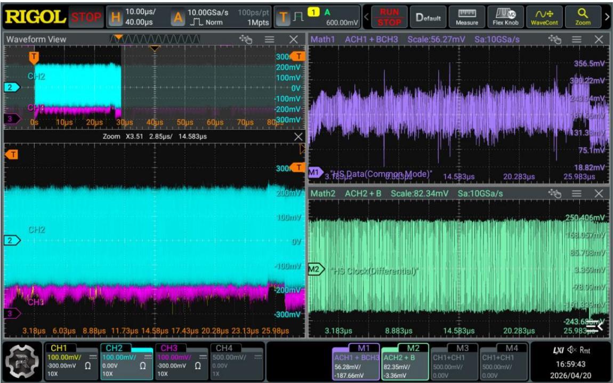The width and height of the screenshot is (613, 383).
Task: Toggle the RUN STOP button
Action: point(389,17)
